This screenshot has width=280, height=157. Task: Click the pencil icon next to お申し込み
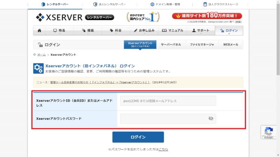(x=135, y=30)
